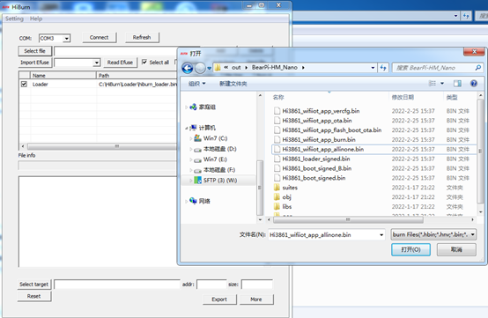This screenshot has height=318, width=488.
Task: Open the 本地磁盘 (F:) drive
Action: (x=215, y=170)
